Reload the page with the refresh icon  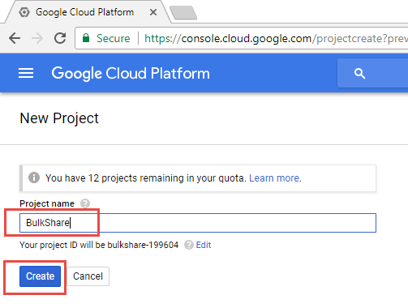[x=60, y=38]
